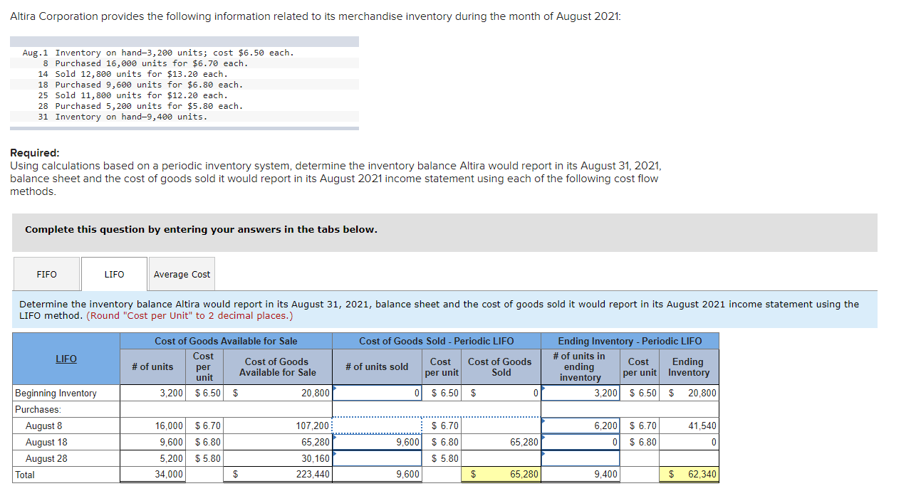Click the Total row label
Screen dimensions: 921x491
tap(25, 475)
